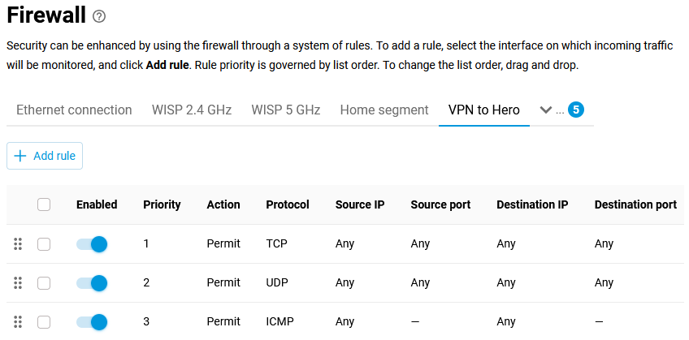Turn off the priority 3 ICMP rule toggle

[92, 321]
